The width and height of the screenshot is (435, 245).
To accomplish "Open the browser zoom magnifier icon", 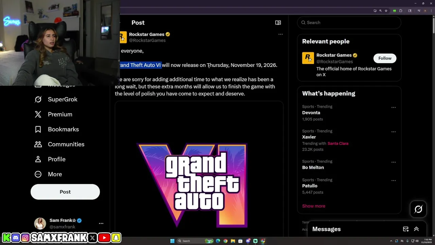I will point(381,11).
